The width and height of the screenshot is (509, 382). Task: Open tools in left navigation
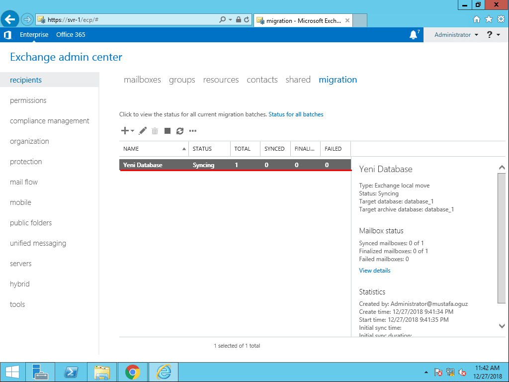pyautogui.click(x=17, y=304)
